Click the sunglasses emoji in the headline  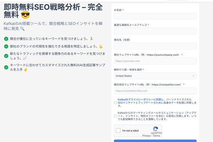(26, 15)
